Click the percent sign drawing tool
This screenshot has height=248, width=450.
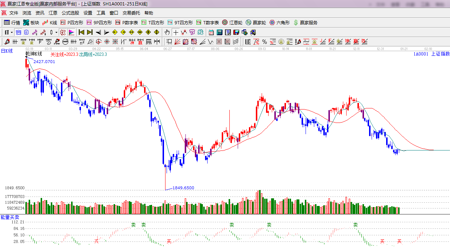[265, 42]
